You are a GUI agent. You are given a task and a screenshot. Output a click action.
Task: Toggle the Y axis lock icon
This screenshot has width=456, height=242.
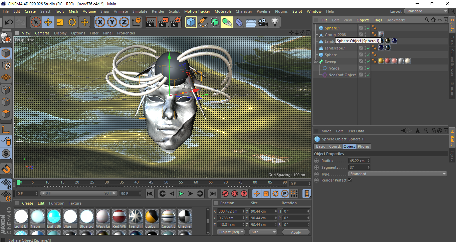tap(112, 22)
